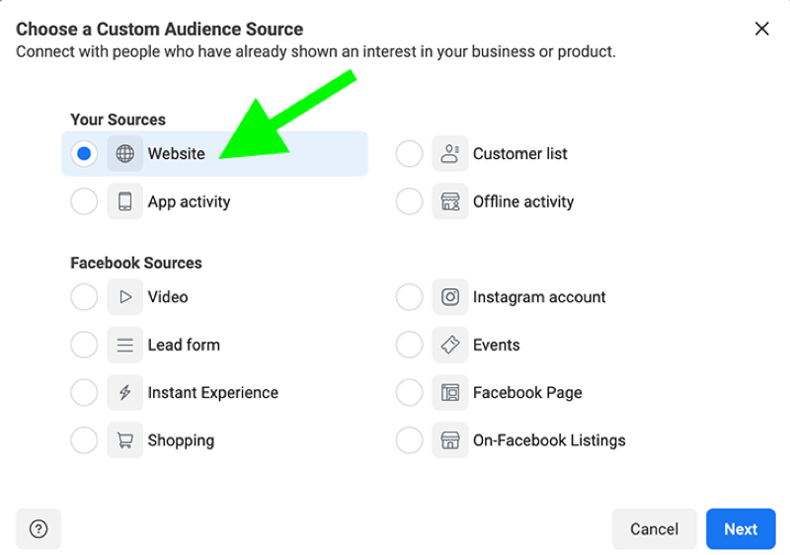Click the Next button
This screenshot has width=790, height=555.
741,528
